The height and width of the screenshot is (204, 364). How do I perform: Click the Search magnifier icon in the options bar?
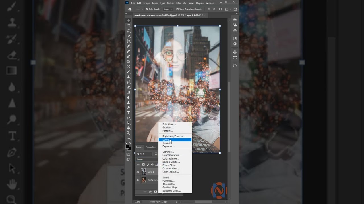(220, 9)
